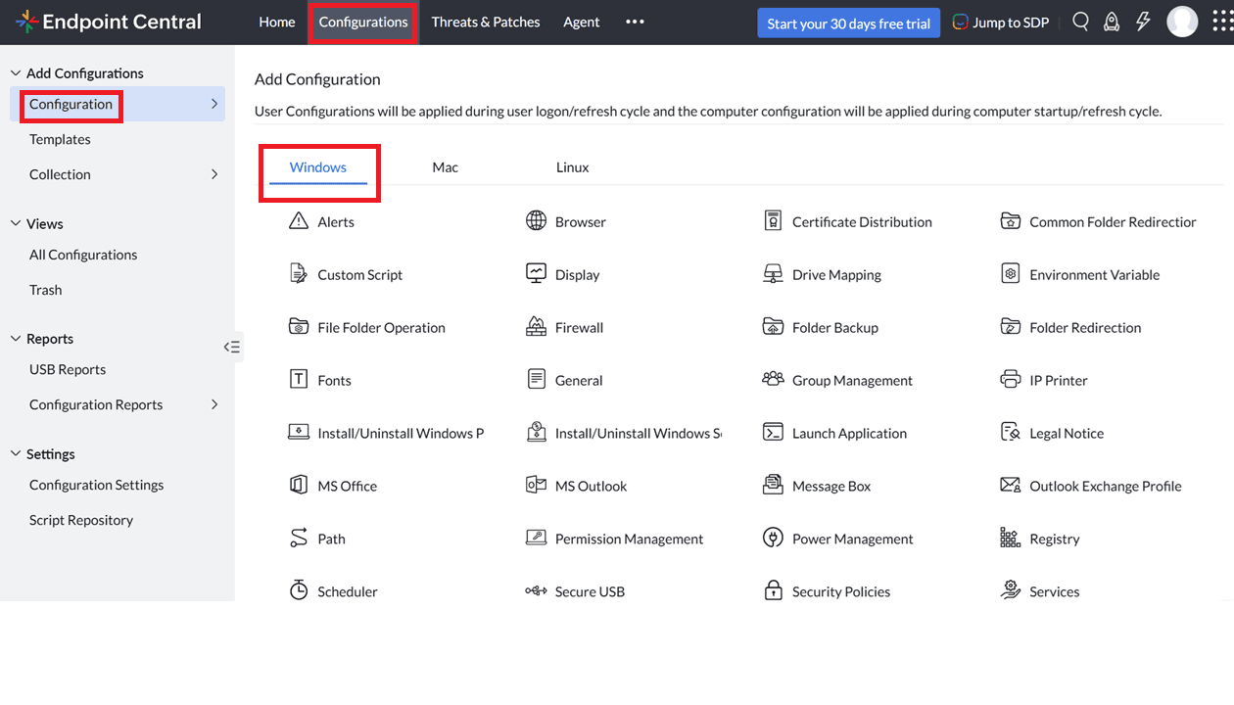
Task: Click the Drive Mapping icon
Action: tap(773, 274)
